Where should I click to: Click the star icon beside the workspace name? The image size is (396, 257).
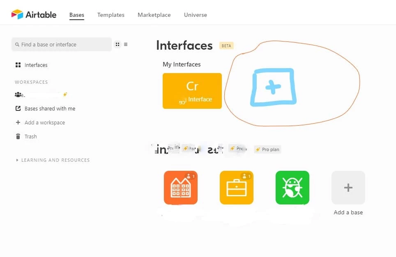click(x=65, y=94)
